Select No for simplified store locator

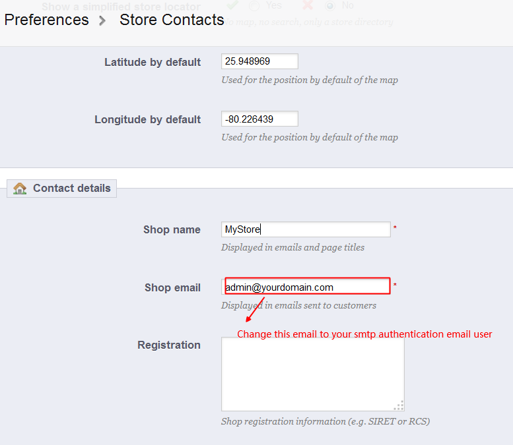329,5
